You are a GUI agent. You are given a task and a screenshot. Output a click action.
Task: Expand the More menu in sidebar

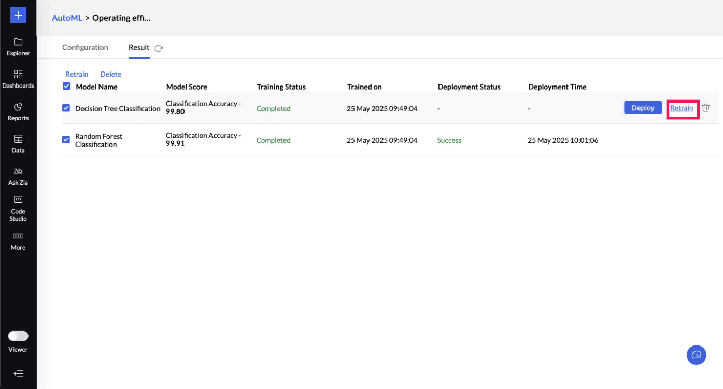point(18,236)
